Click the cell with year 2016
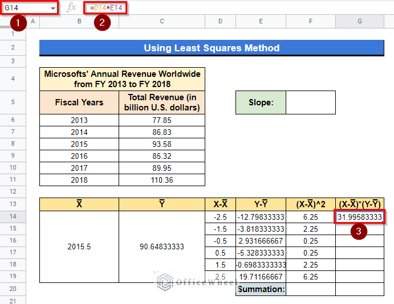 (79, 156)
